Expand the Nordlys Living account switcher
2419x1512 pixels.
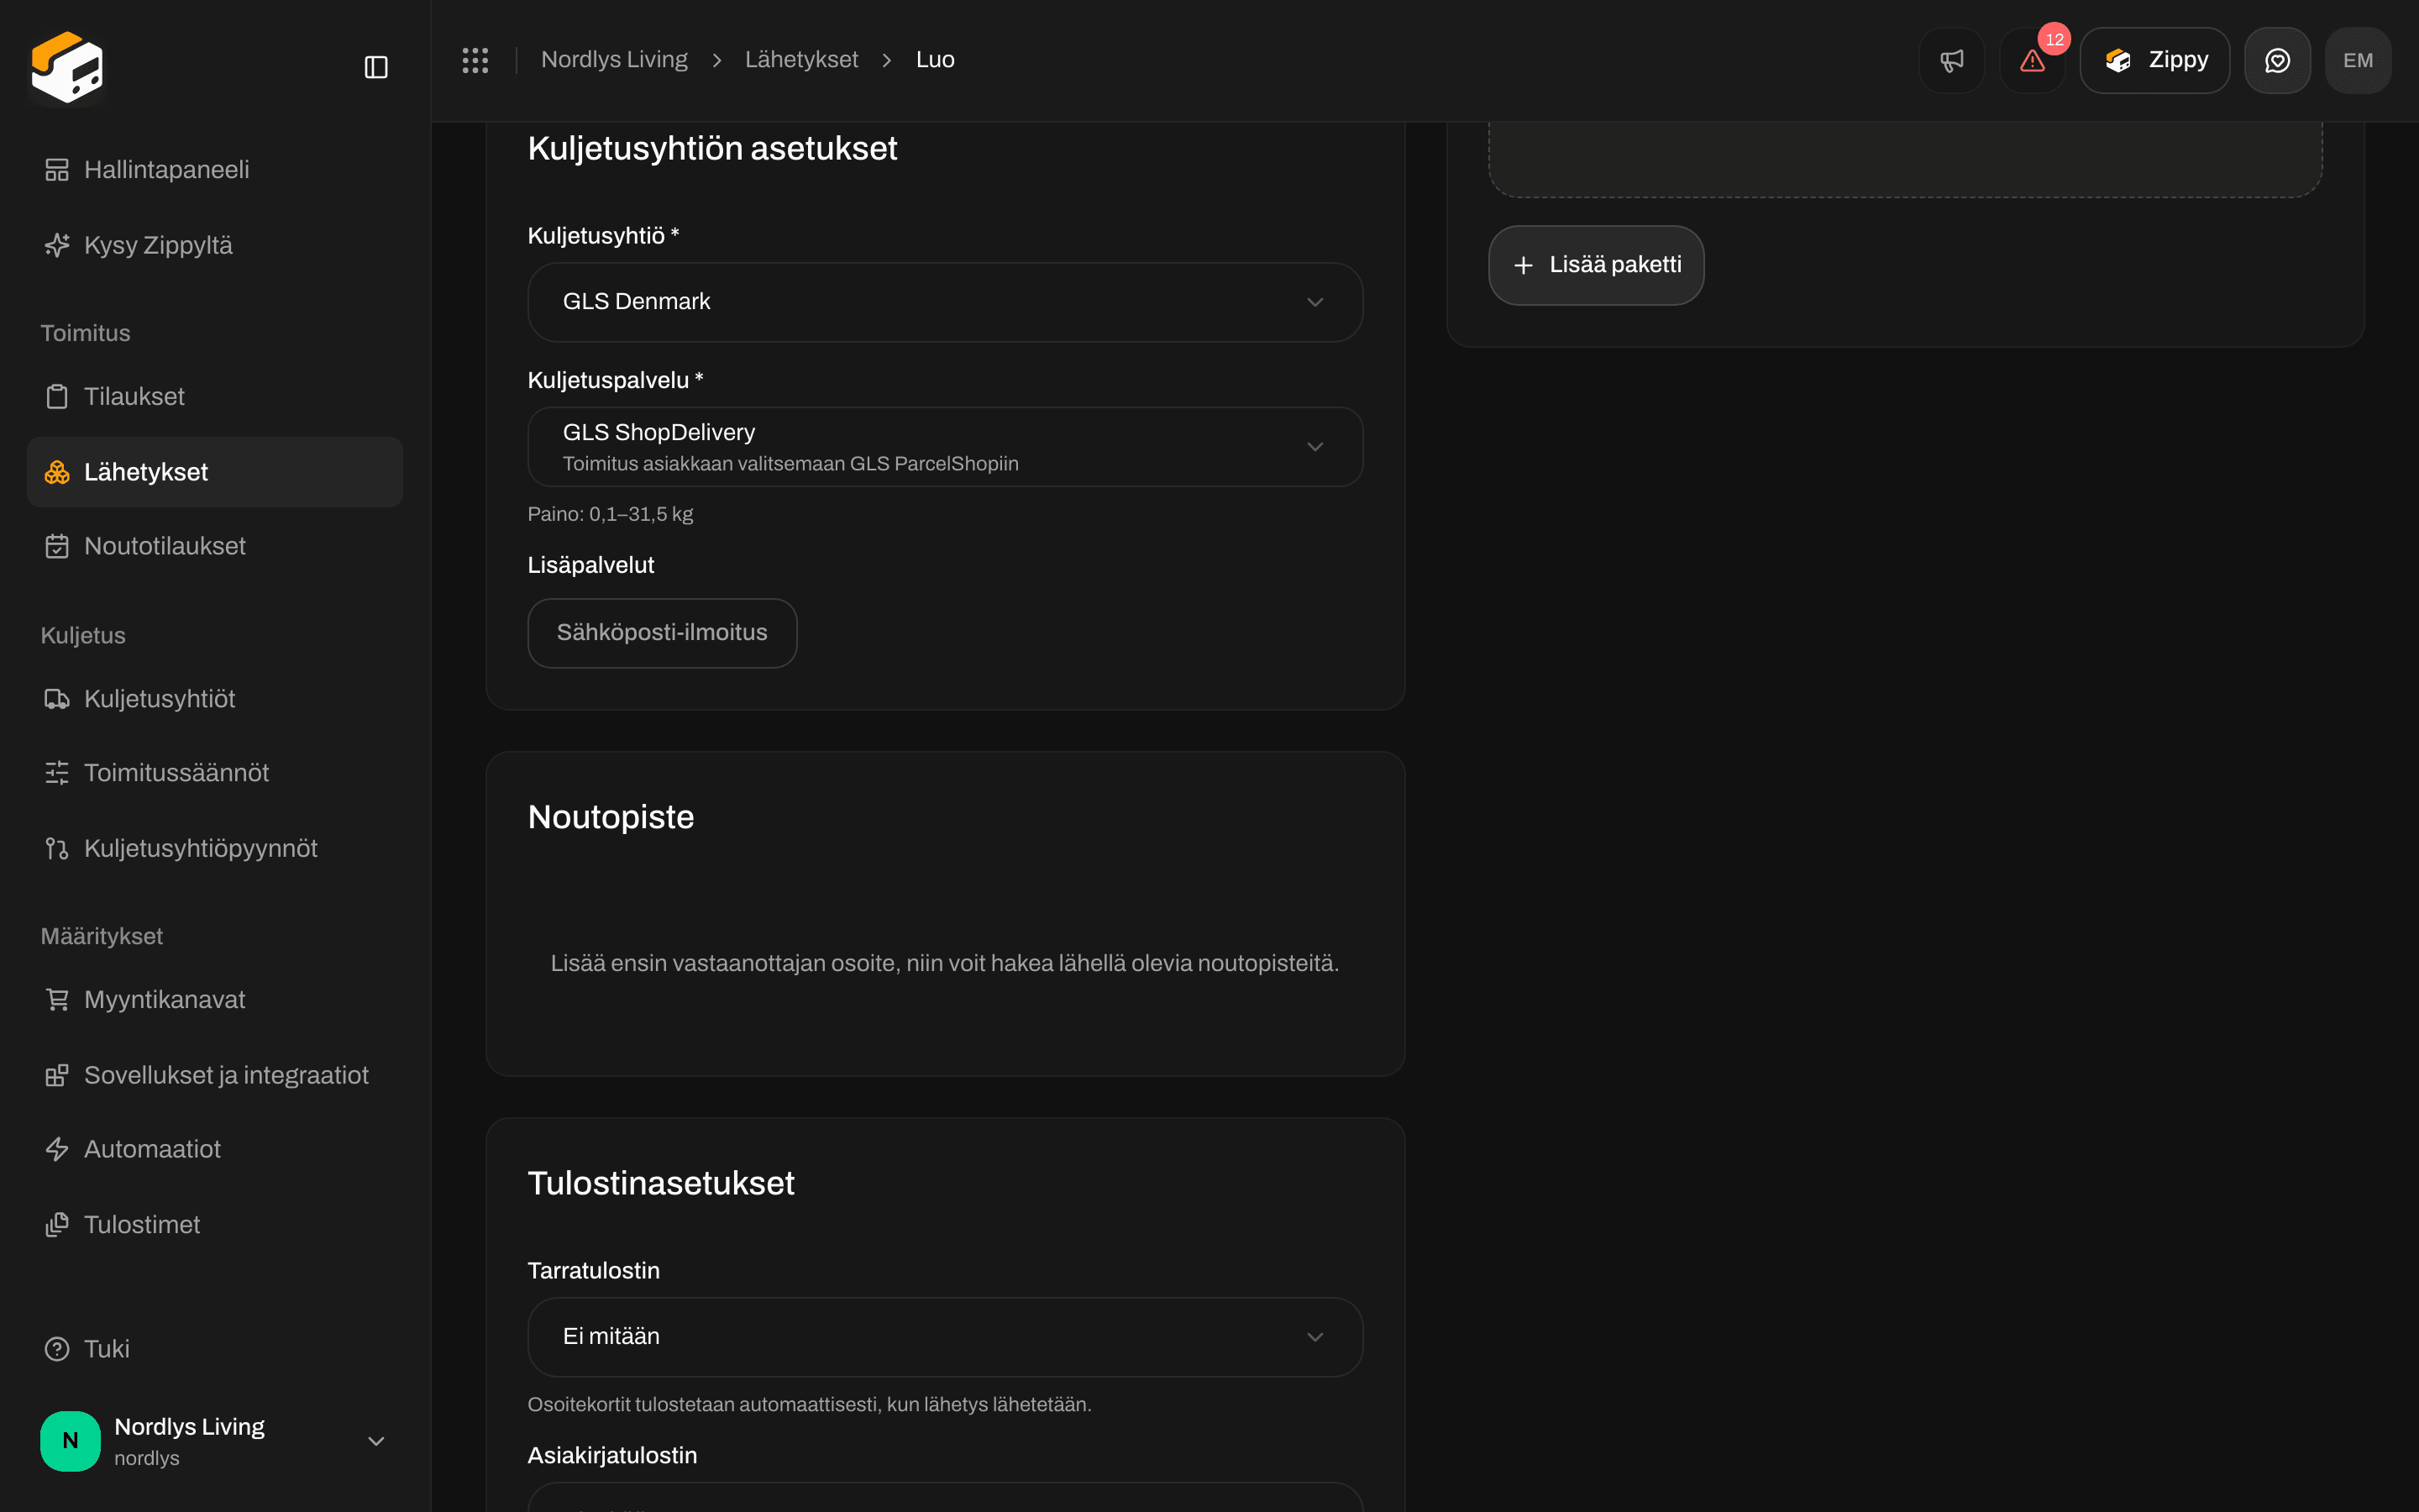coord(214,1441)
